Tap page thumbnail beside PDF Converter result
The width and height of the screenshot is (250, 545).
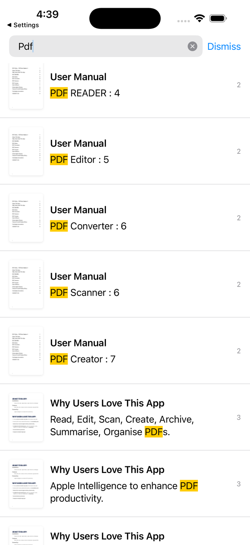click(26, 218)
